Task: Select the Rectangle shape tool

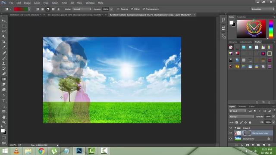Action: click(x=4, y=112)
